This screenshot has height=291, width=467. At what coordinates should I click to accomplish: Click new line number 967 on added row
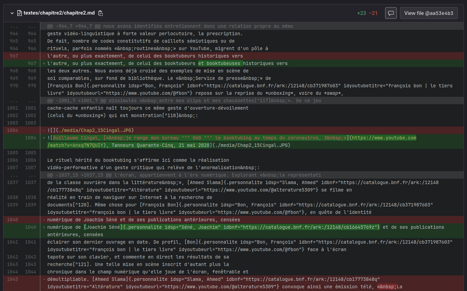[32, 63]
